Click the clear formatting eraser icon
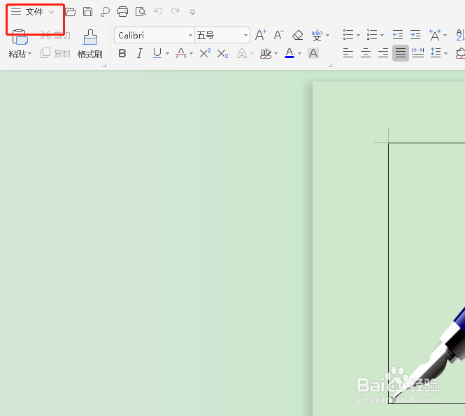This screenshot has width=465, height=416. click(297, 35)
